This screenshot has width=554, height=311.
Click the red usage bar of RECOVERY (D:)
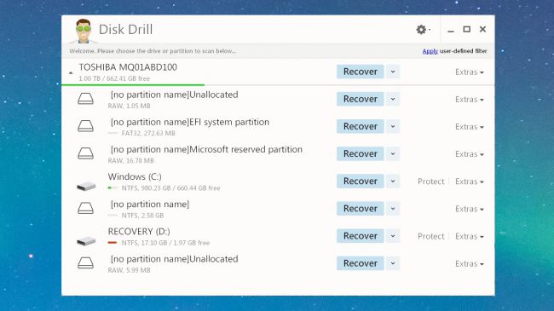pos(113,243)
